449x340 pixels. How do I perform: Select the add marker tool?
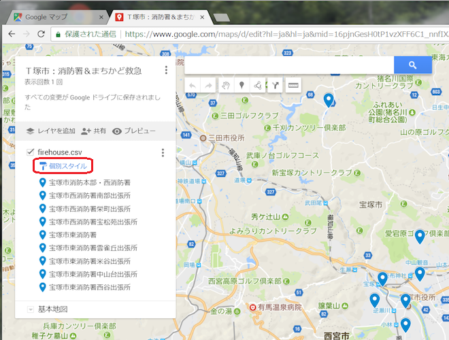pyautogui.click(x=242, y=85)
